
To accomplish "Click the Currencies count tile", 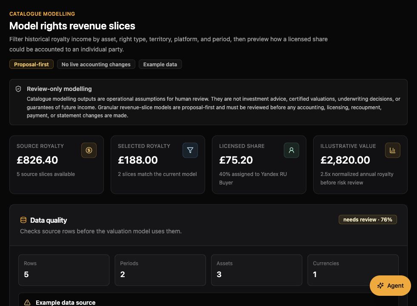I will pyautogui.click(x=353, y=270).
